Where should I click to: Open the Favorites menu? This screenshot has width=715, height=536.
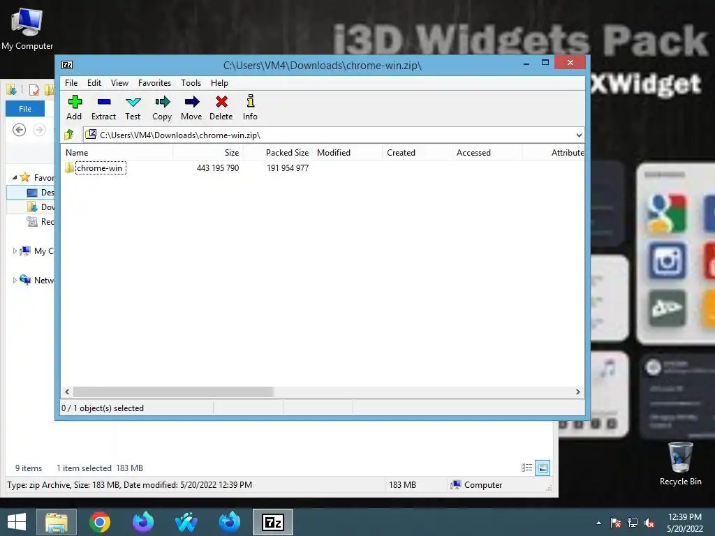tap(154, 83)
